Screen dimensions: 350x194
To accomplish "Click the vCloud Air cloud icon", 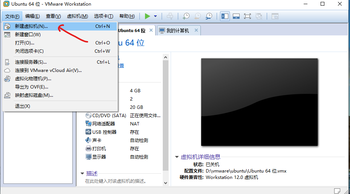I will (7, 70).
